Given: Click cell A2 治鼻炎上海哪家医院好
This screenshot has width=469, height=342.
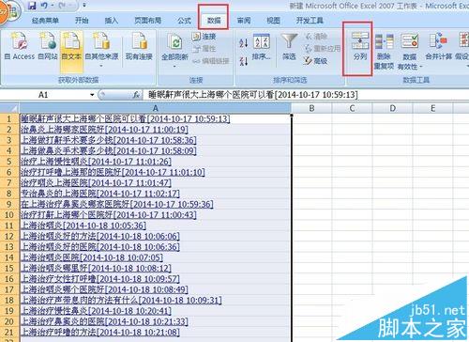Looking at the screenshot, I should (x=155, y=130).
